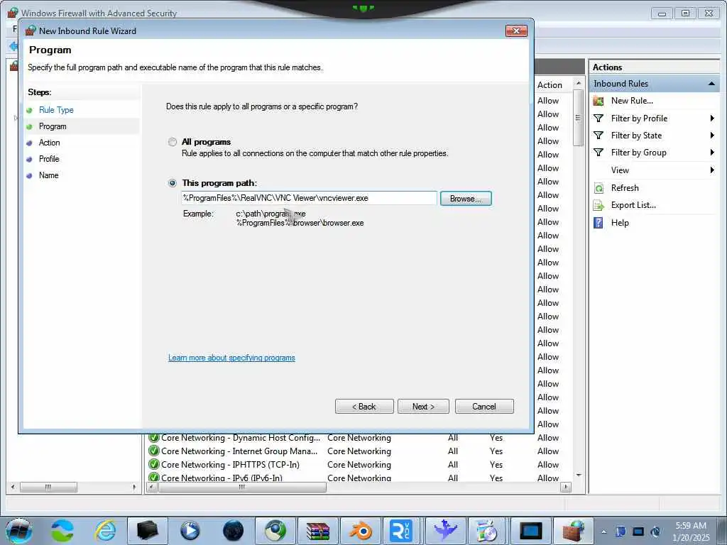The width and height of the screenshot is (727, 545).
Task: Open Learn more about specifying programs link
Action: pyautogui.click(x=231, y=358)
